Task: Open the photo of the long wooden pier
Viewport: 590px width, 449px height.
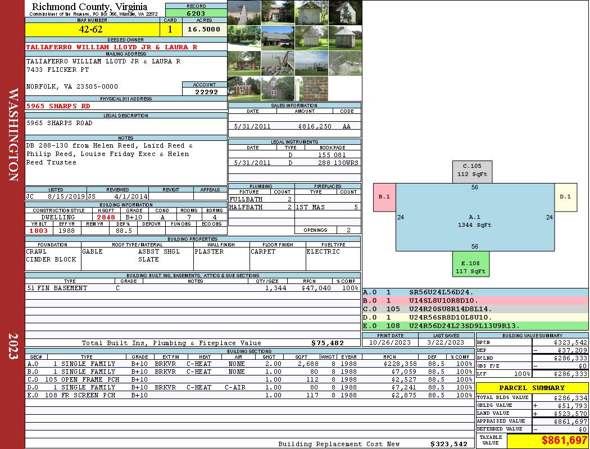Action: [x=244, y=13]
